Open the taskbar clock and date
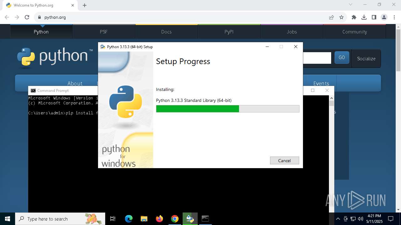Screen dimensions: 401x225 [374, 219]
